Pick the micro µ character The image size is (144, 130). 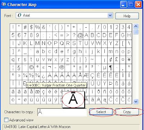pos(104,68)
